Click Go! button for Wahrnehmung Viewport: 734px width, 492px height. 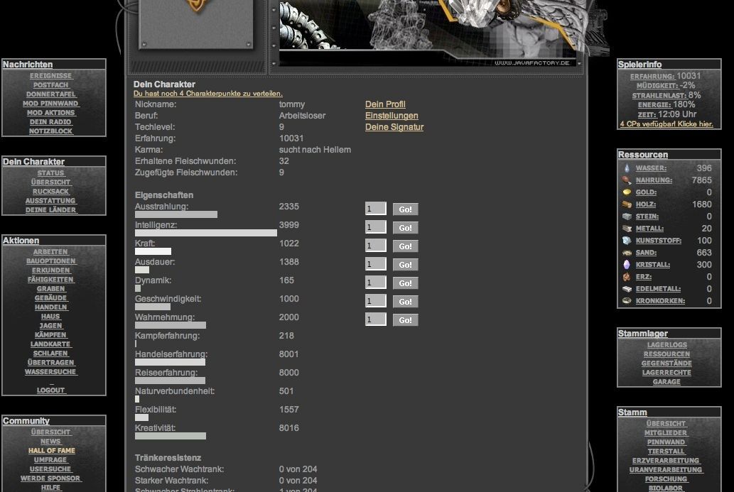[406, 320]
